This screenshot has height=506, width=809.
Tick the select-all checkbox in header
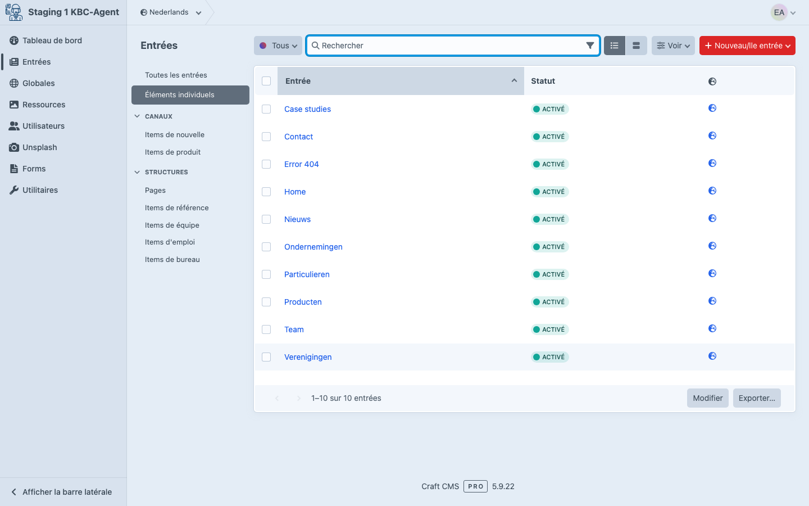pos(266,81)
